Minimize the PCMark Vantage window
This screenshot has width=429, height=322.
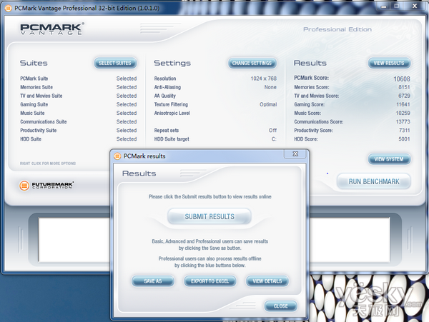click(x=384, y=6)
